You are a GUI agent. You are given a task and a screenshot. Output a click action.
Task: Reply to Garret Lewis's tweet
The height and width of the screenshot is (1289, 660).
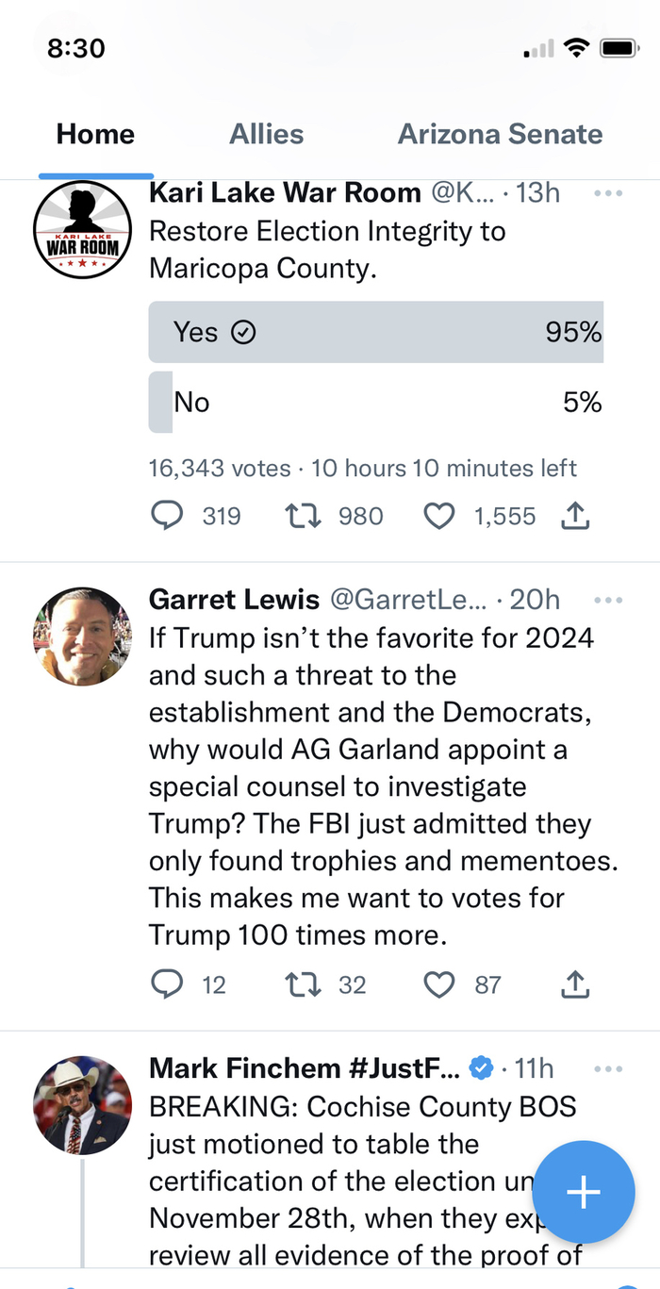pyautogui.click(x=167, y=984)
